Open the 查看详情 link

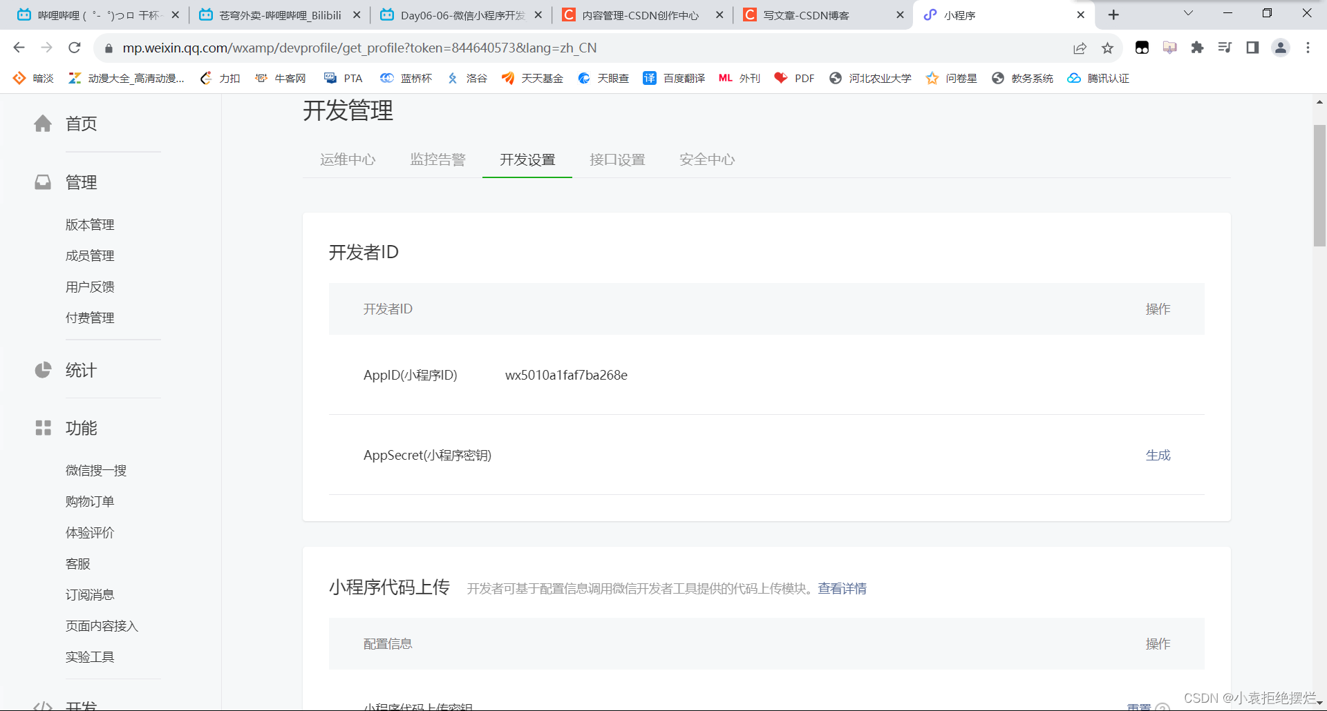pyautogui.click(x=842, y=589)
